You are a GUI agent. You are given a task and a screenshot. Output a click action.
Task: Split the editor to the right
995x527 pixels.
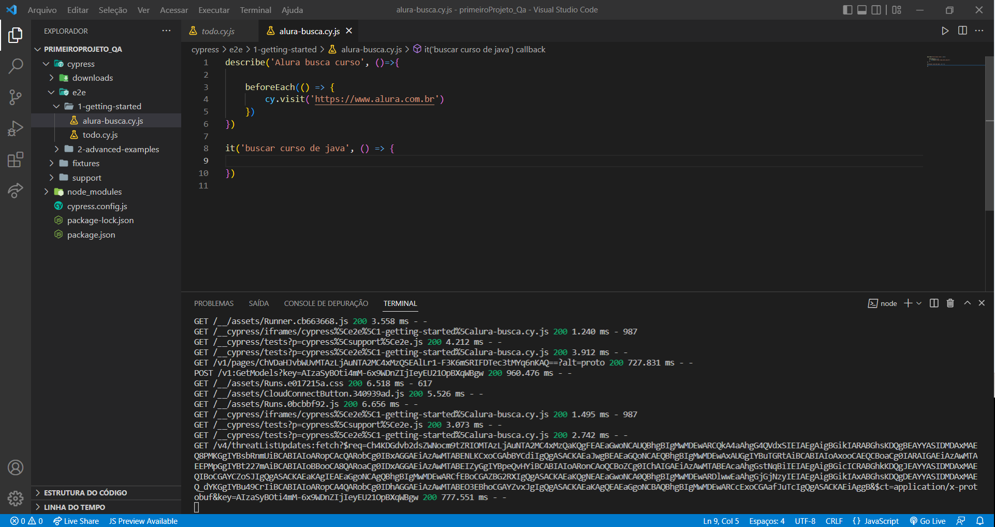[962, 31]
